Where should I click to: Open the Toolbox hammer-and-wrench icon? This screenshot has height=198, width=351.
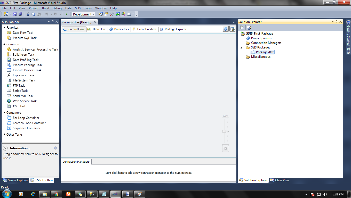click(x=112, y=14)
